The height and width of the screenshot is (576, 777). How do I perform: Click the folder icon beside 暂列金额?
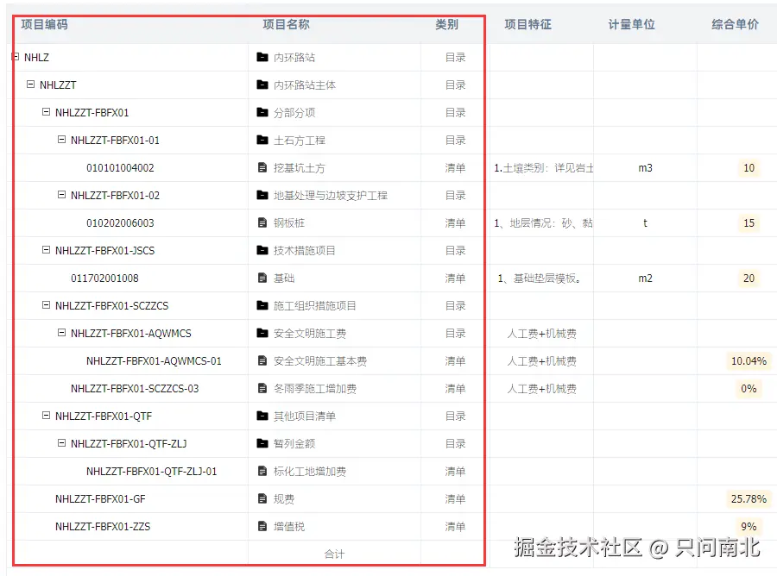(263, 443)
